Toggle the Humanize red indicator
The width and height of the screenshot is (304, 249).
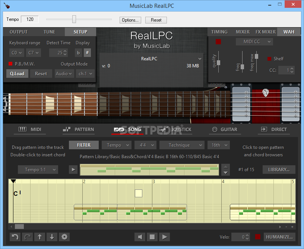coord(258,237)
